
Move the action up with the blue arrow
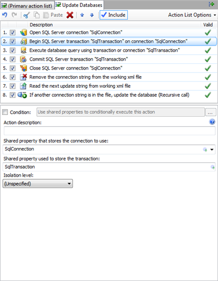point(82,15)
